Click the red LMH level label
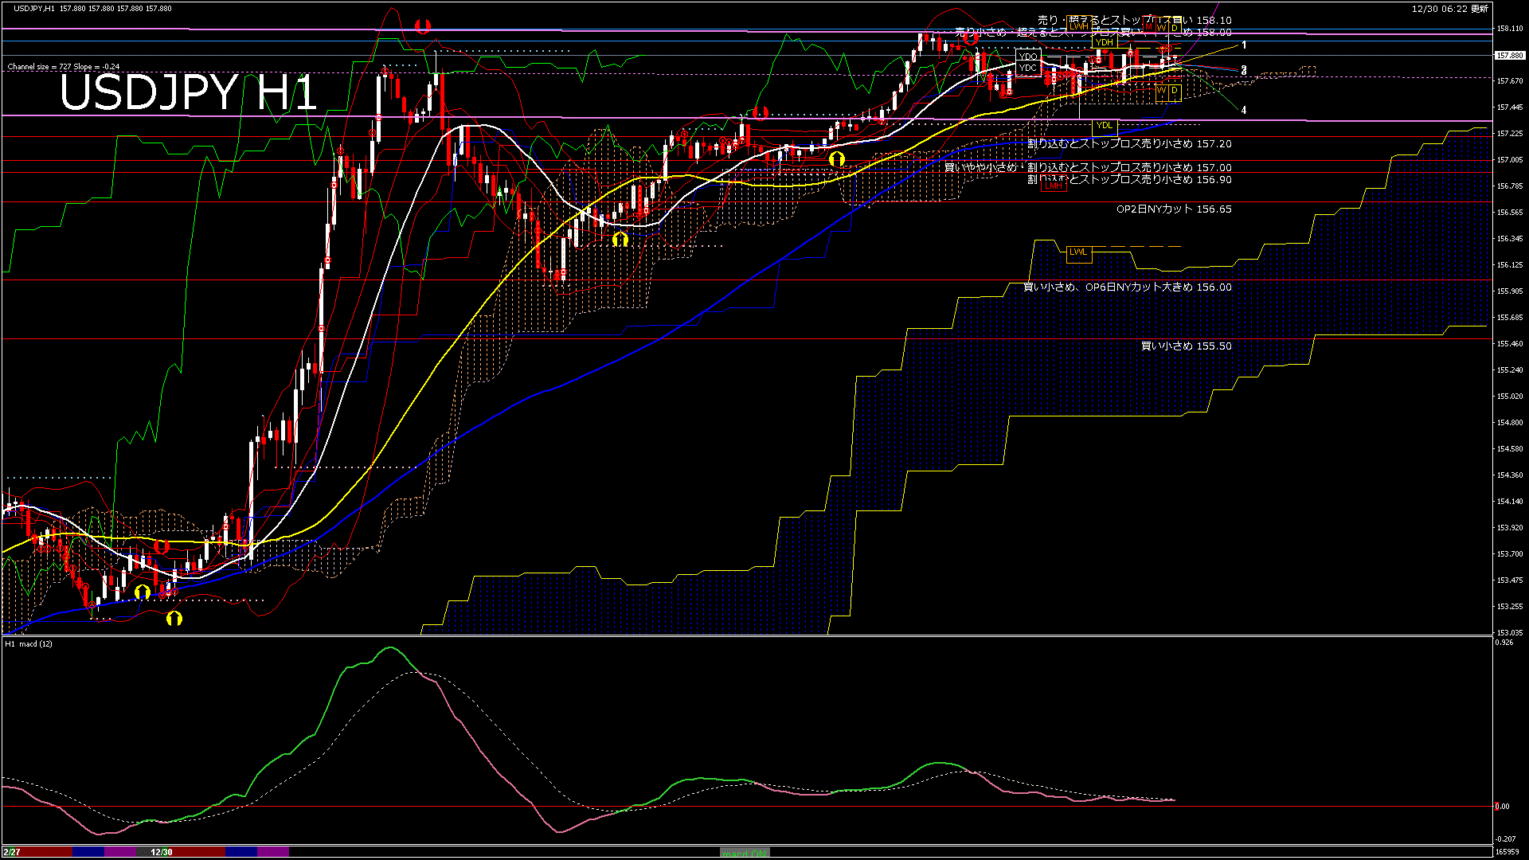 tap(1054, 186)
